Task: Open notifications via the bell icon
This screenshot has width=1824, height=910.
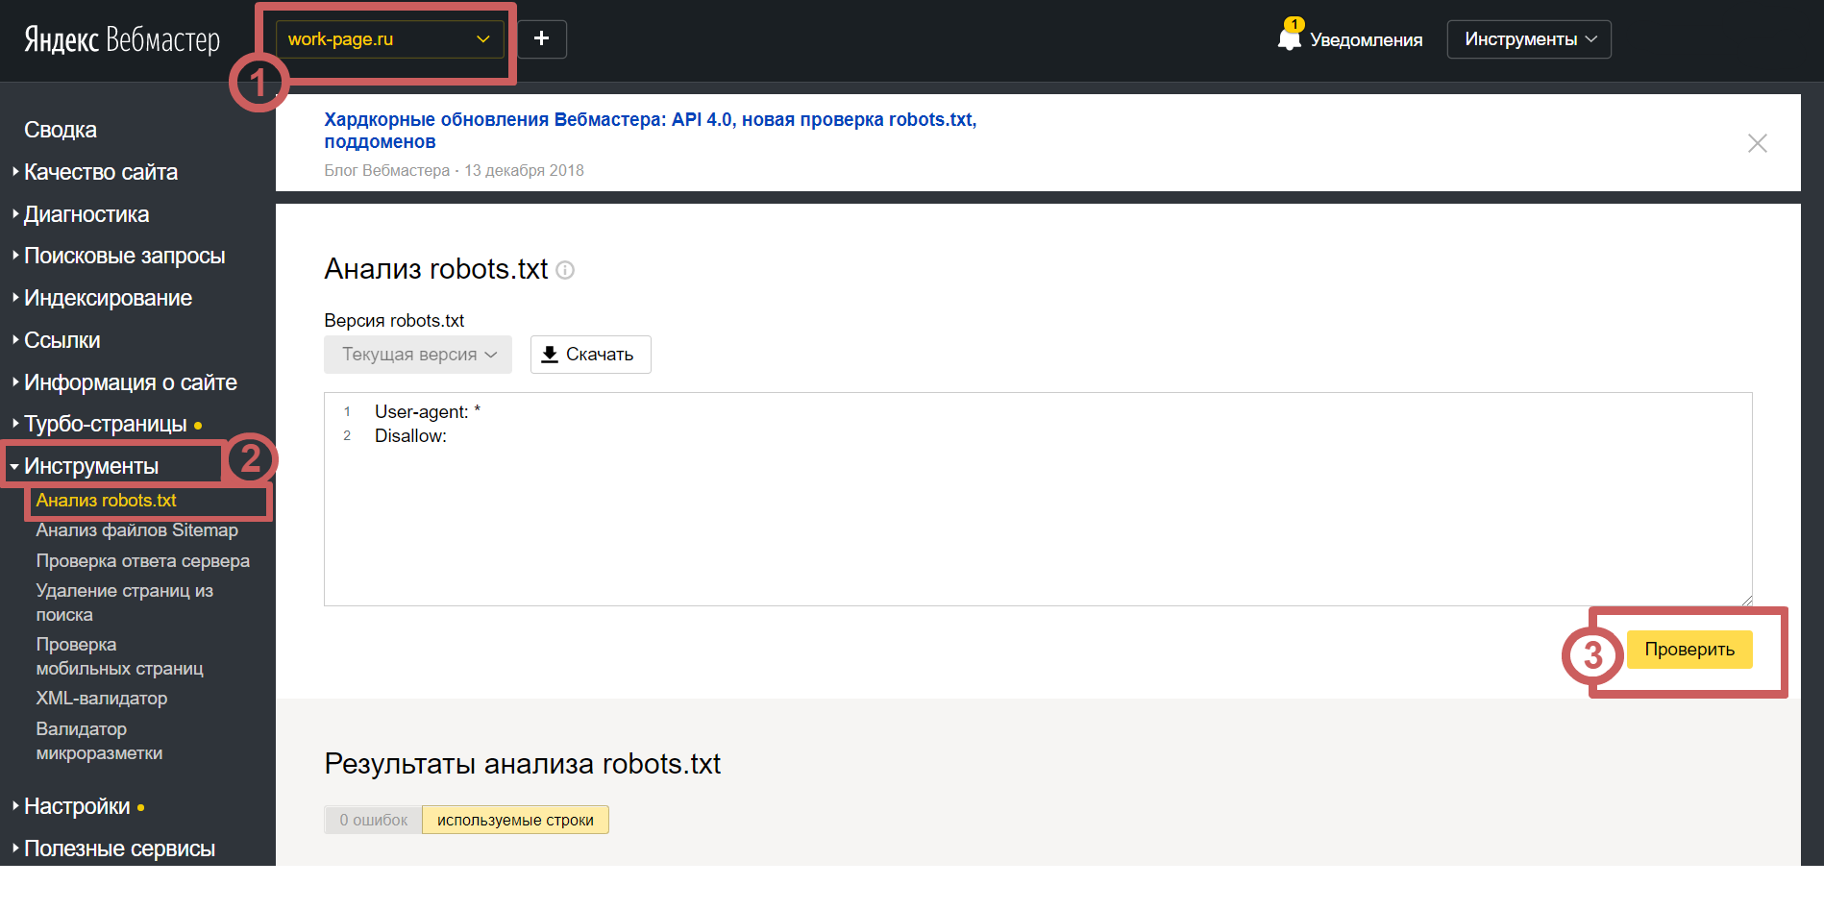Action: pyautogui.click(x=1290, y=38)
